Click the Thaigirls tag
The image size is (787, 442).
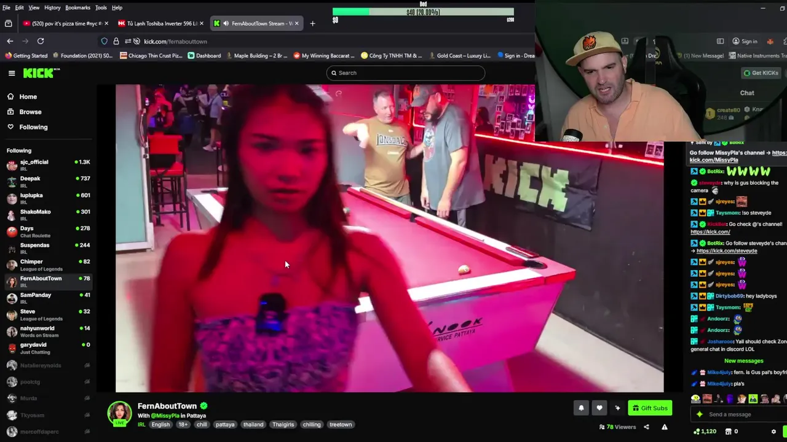coord(283,424)
